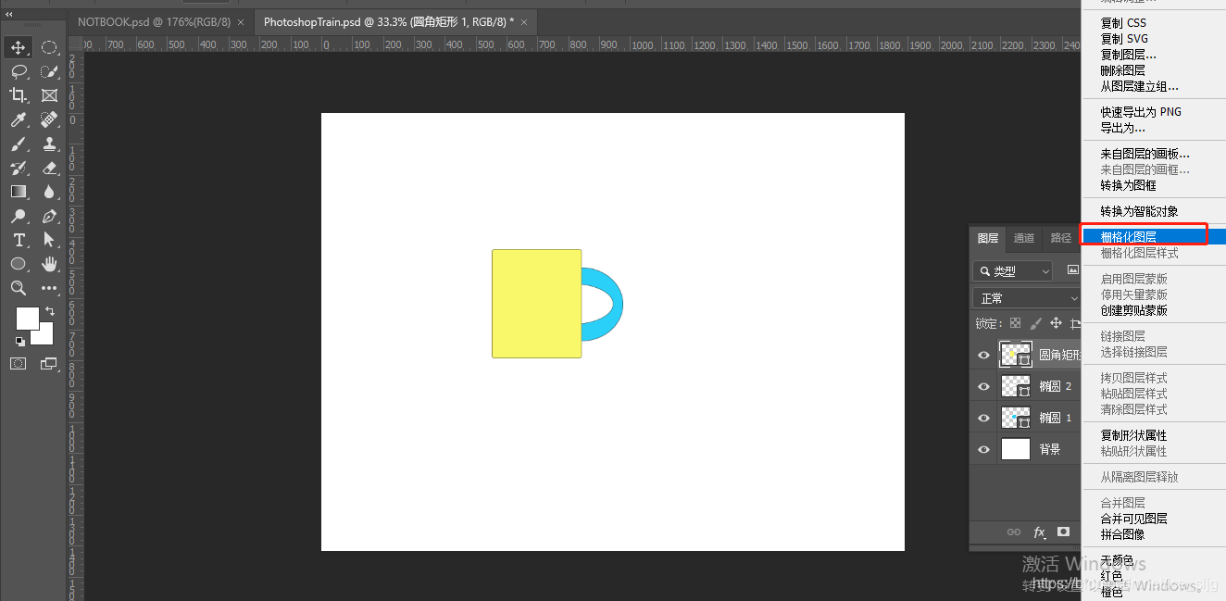Hide the 椭圆 2 layer
Screen dimensions: 1226x601
click(x=984, y=387)
